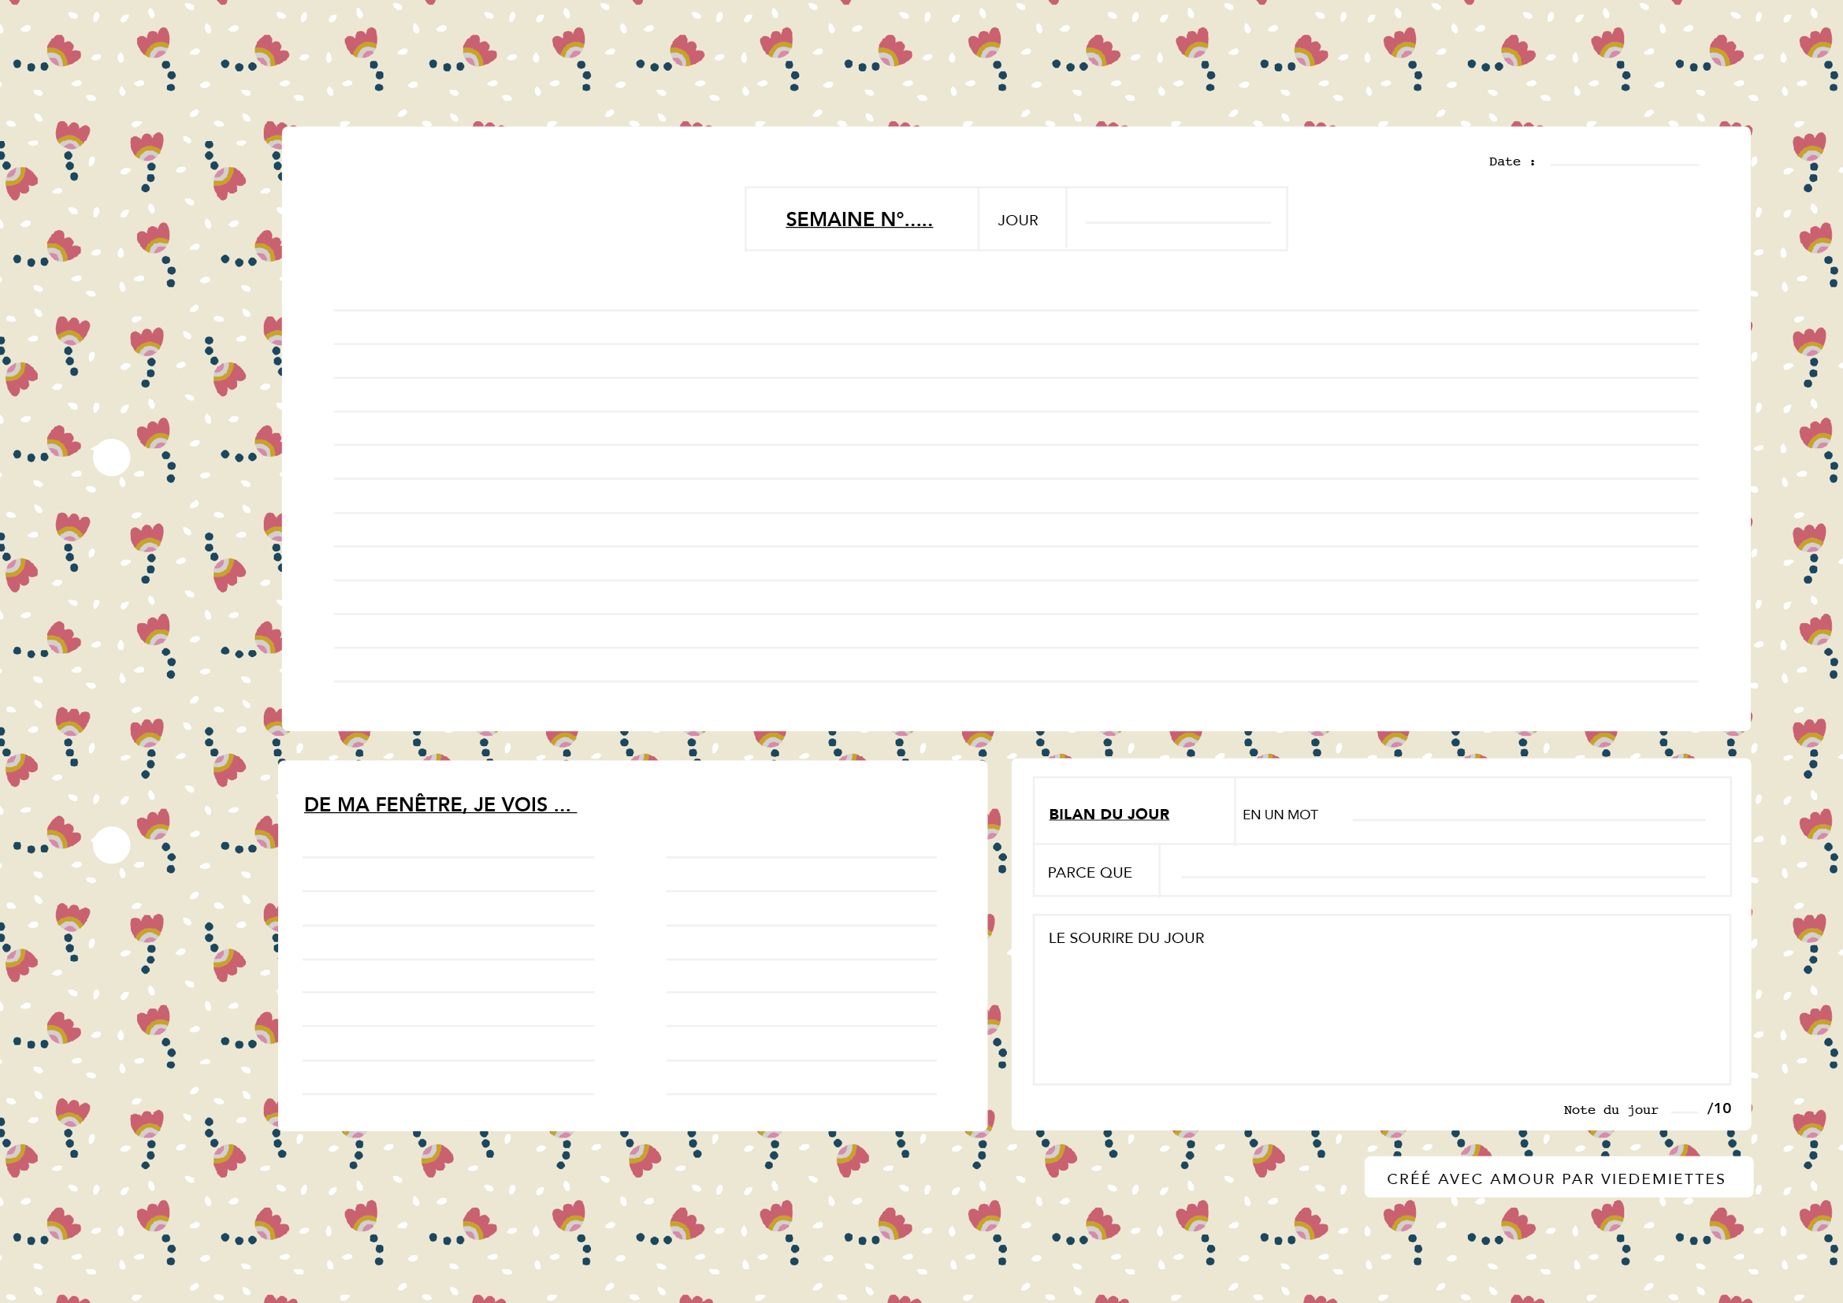This screenshot has height=1303, width=1843.
Task: Click the CRÉÉ AVEC AMOUR PAR VIEDEMIETTES banner
Action: pyautogui.click(x=1558, y=1177)
